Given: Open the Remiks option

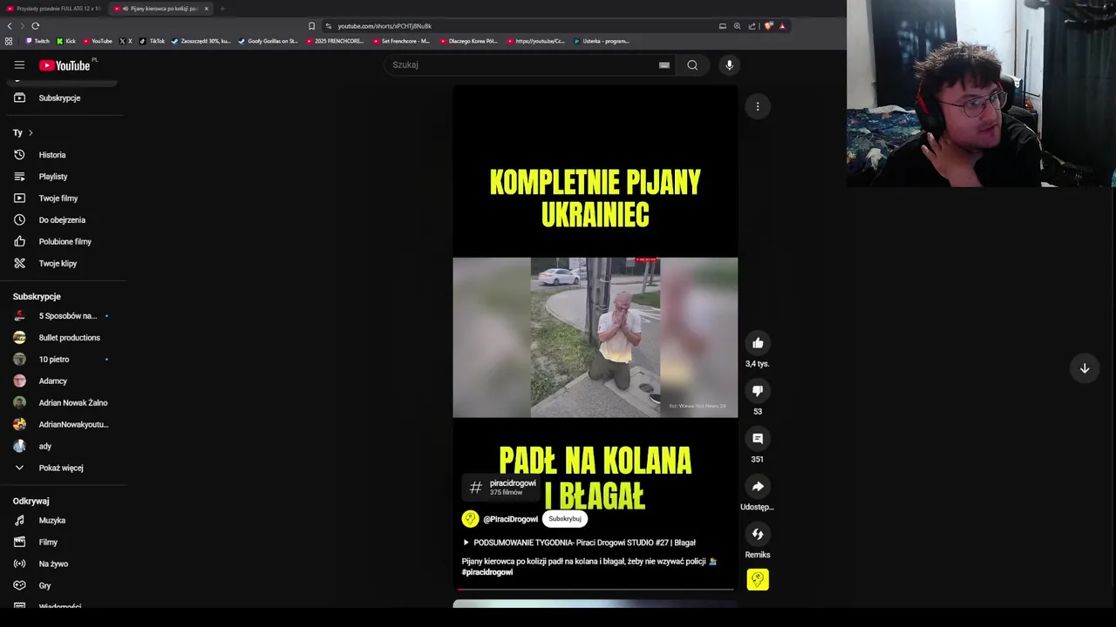Looking at the screenshot, I should click(x=758, y=535).
